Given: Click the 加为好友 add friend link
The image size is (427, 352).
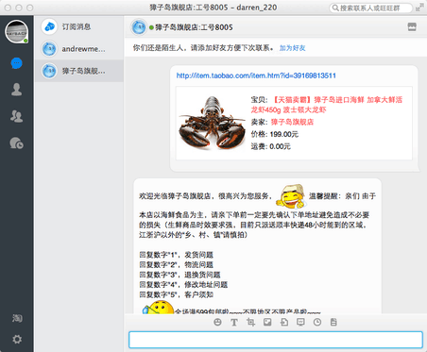Looking at the screenshot, I should [x=292, y=48].
